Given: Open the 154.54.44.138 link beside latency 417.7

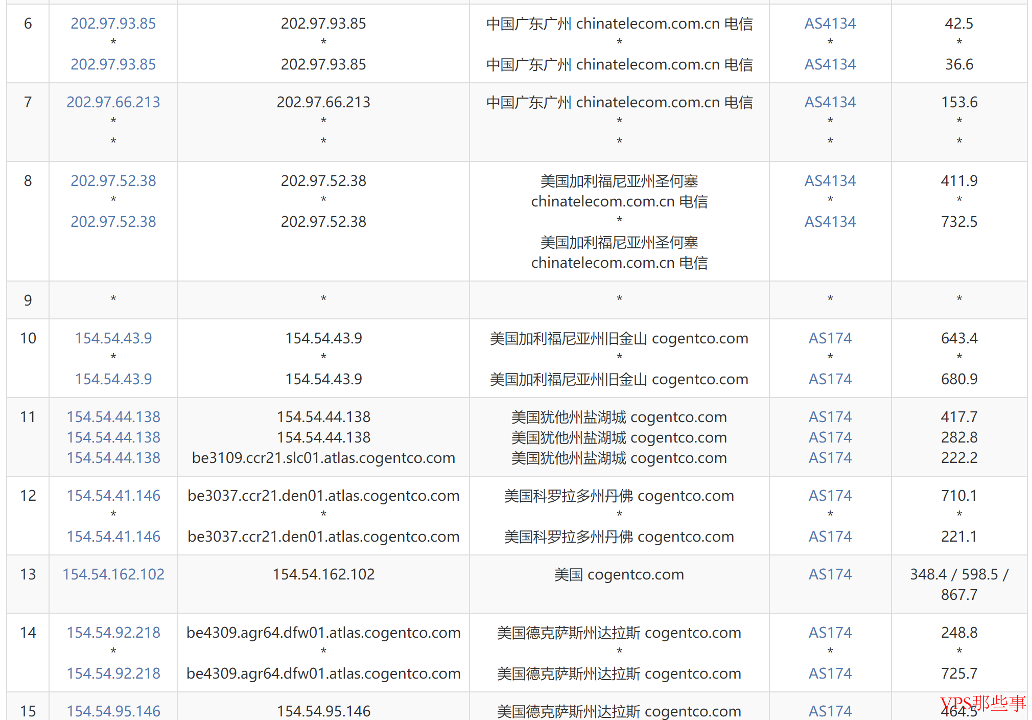Looking at the screenshot, I should pos(113,417).
